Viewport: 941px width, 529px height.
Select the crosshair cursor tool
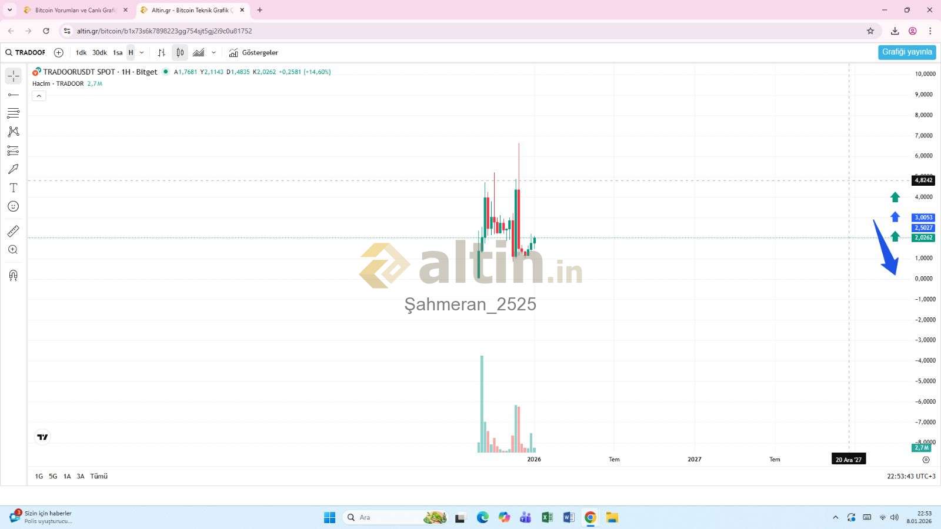[x=13, y=76]
